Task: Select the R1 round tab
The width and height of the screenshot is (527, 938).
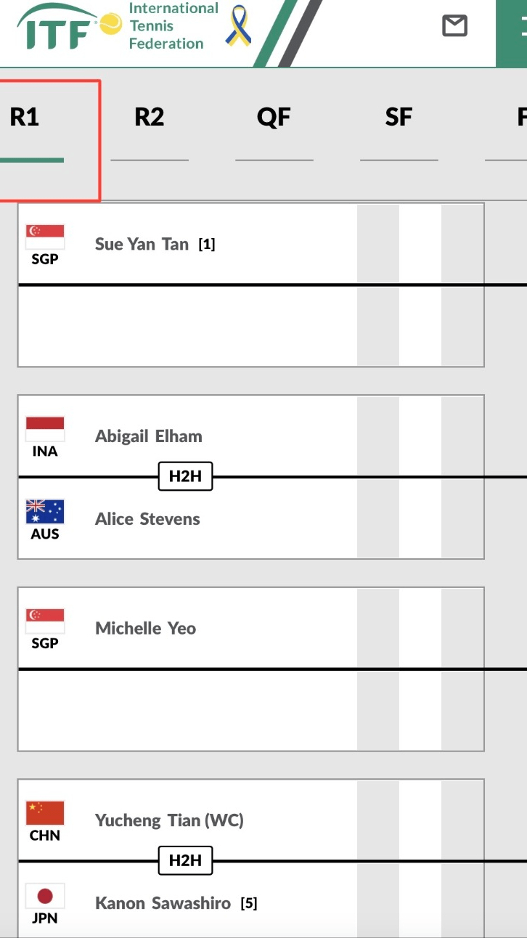Action: point(25,118)
